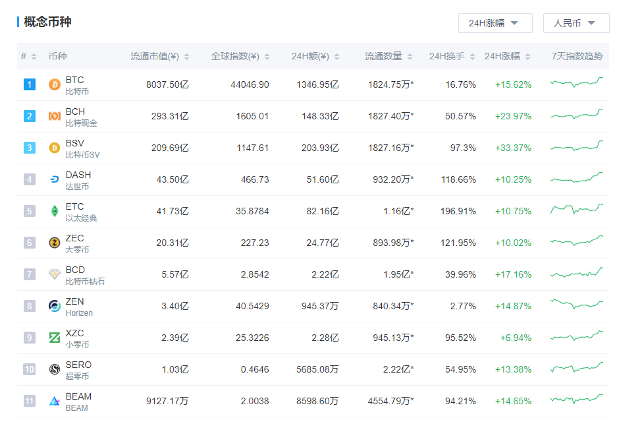Click BTC index value 44046.90

point(250,84)
